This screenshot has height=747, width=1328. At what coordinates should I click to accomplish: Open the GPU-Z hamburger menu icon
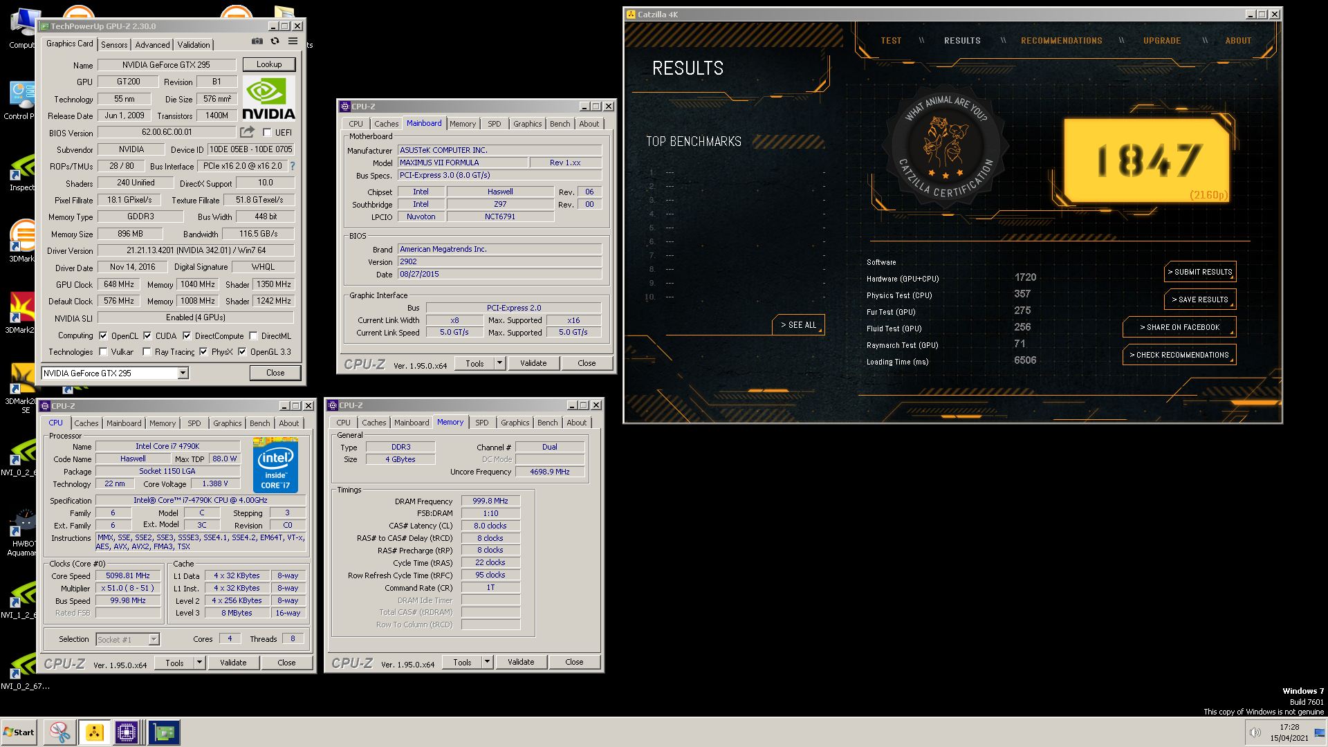click(293, 41)
